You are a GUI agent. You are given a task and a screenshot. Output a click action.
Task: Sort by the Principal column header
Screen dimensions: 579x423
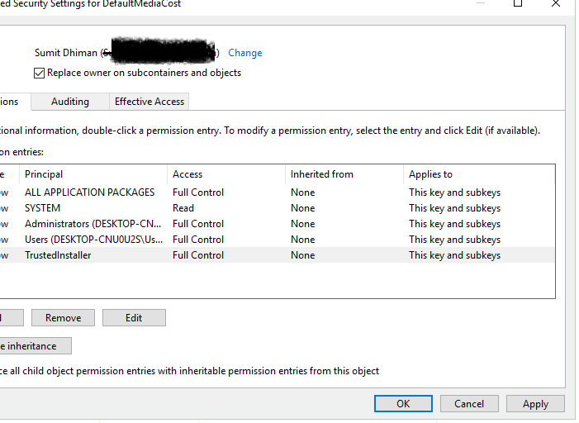[44, 174]
